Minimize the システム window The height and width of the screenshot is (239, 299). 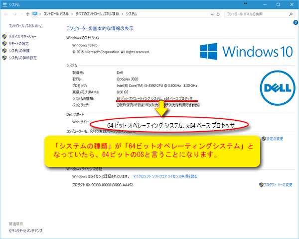click(x=265, y=4)
